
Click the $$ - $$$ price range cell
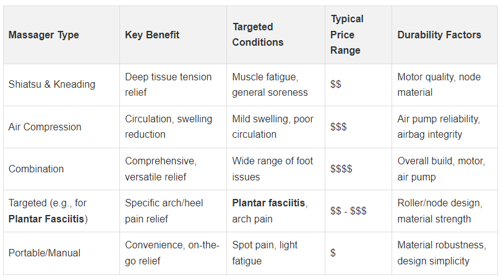(x=348, y=211)
